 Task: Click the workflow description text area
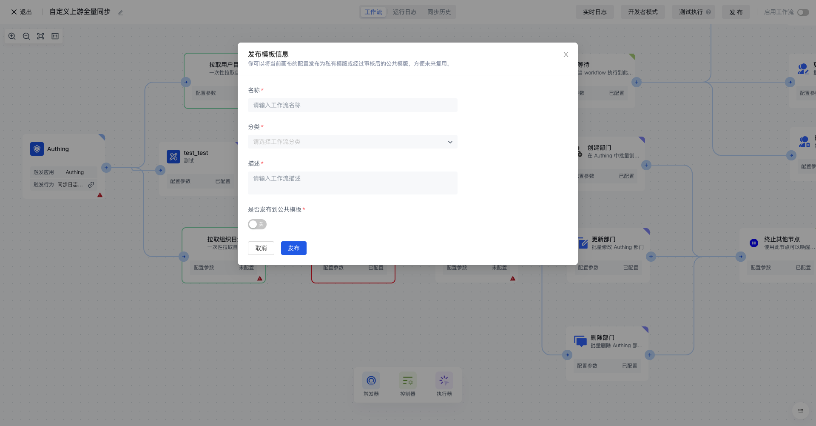(x=353, y=183)
